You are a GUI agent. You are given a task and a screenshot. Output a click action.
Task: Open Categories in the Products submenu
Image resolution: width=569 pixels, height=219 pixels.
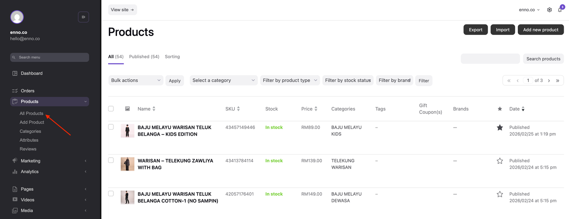(30, 131)
